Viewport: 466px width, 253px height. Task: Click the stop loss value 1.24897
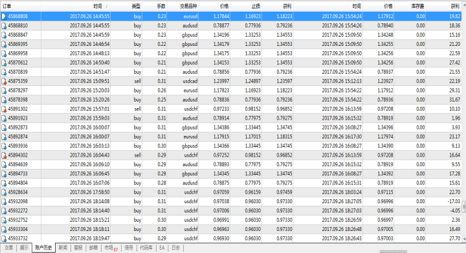click(x=252, y=81)
